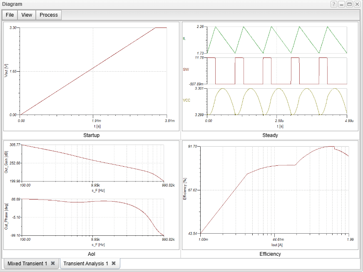Select the red SW trace label
Screen dimensions: 363x272
point(186,70)
